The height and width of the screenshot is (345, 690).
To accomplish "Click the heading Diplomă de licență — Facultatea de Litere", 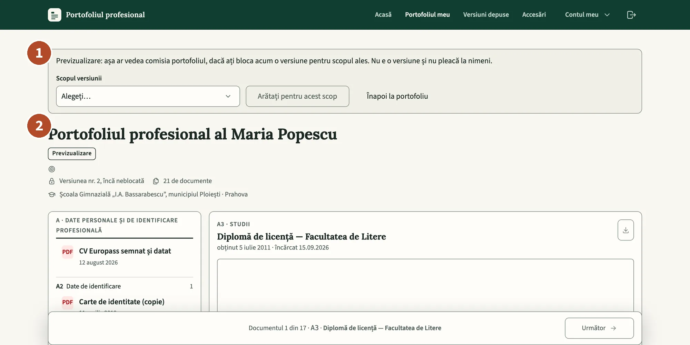I will [302, 237].
